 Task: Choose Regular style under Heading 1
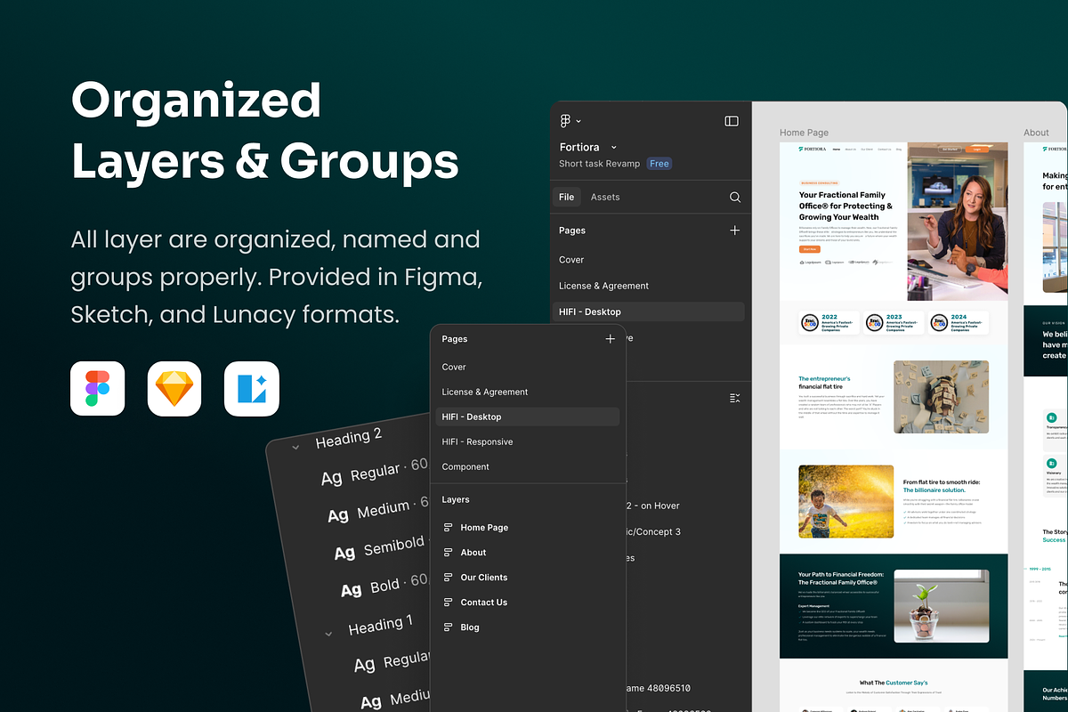392,662
